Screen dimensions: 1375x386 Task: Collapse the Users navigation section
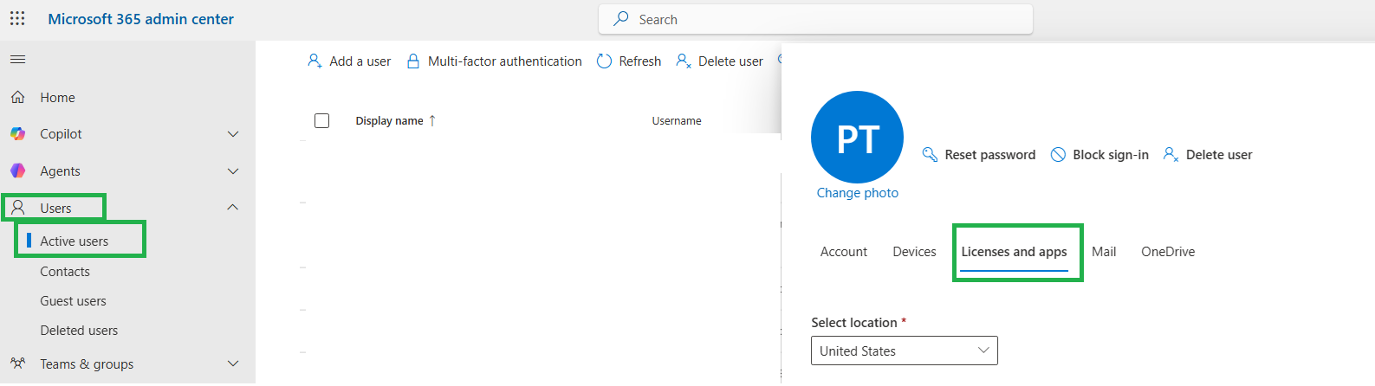[x=232, y=207]
